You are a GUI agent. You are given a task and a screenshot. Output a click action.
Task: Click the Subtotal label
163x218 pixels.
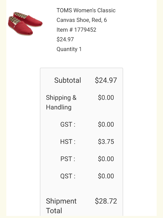click(67, 80)
